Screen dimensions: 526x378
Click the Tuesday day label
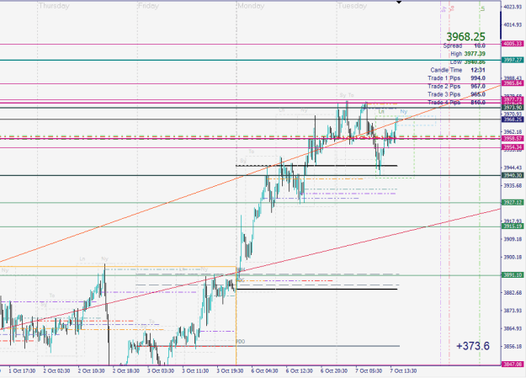[x=352, y=6]
